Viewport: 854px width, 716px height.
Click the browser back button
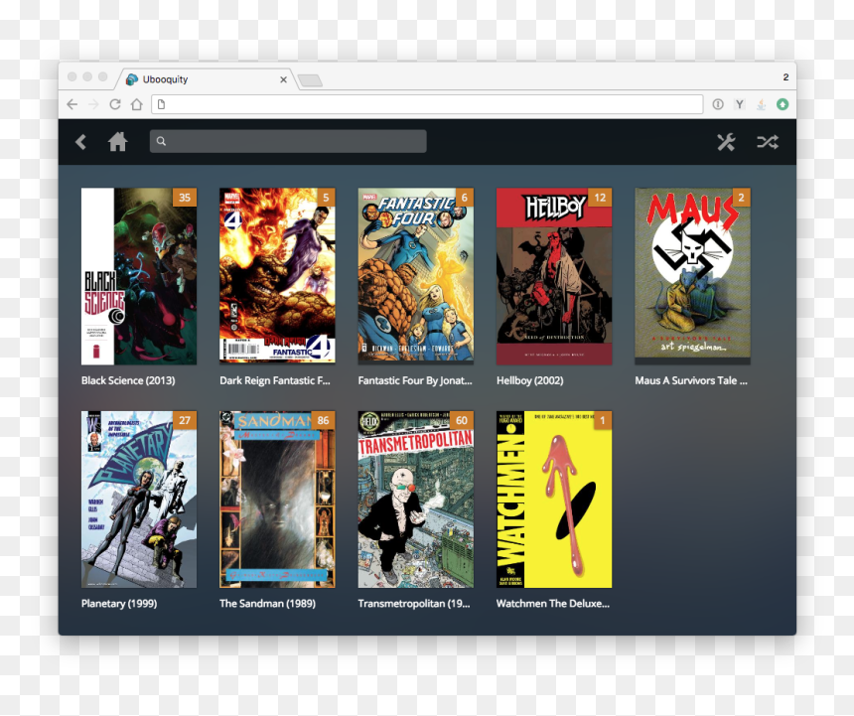[71, 104]
